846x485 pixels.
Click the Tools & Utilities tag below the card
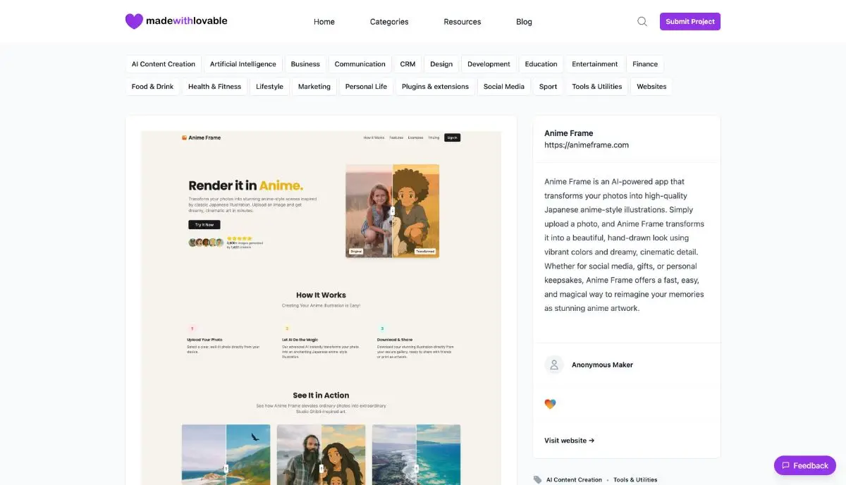[635, 479]
